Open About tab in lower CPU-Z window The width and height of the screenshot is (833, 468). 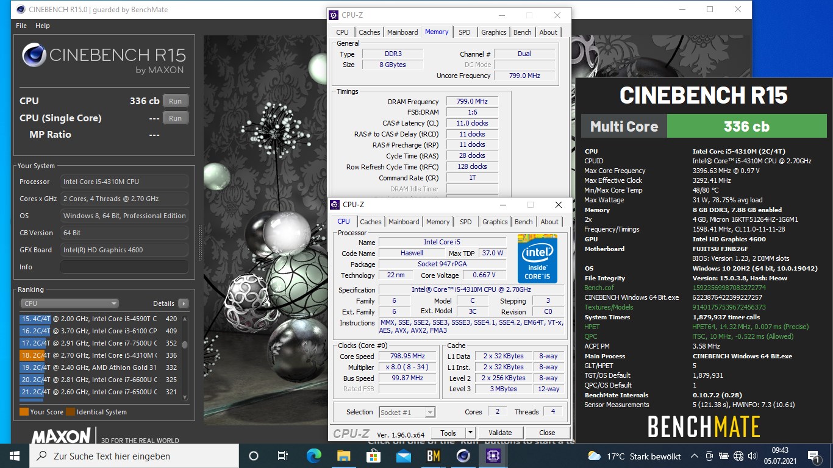tap(549, 222)
